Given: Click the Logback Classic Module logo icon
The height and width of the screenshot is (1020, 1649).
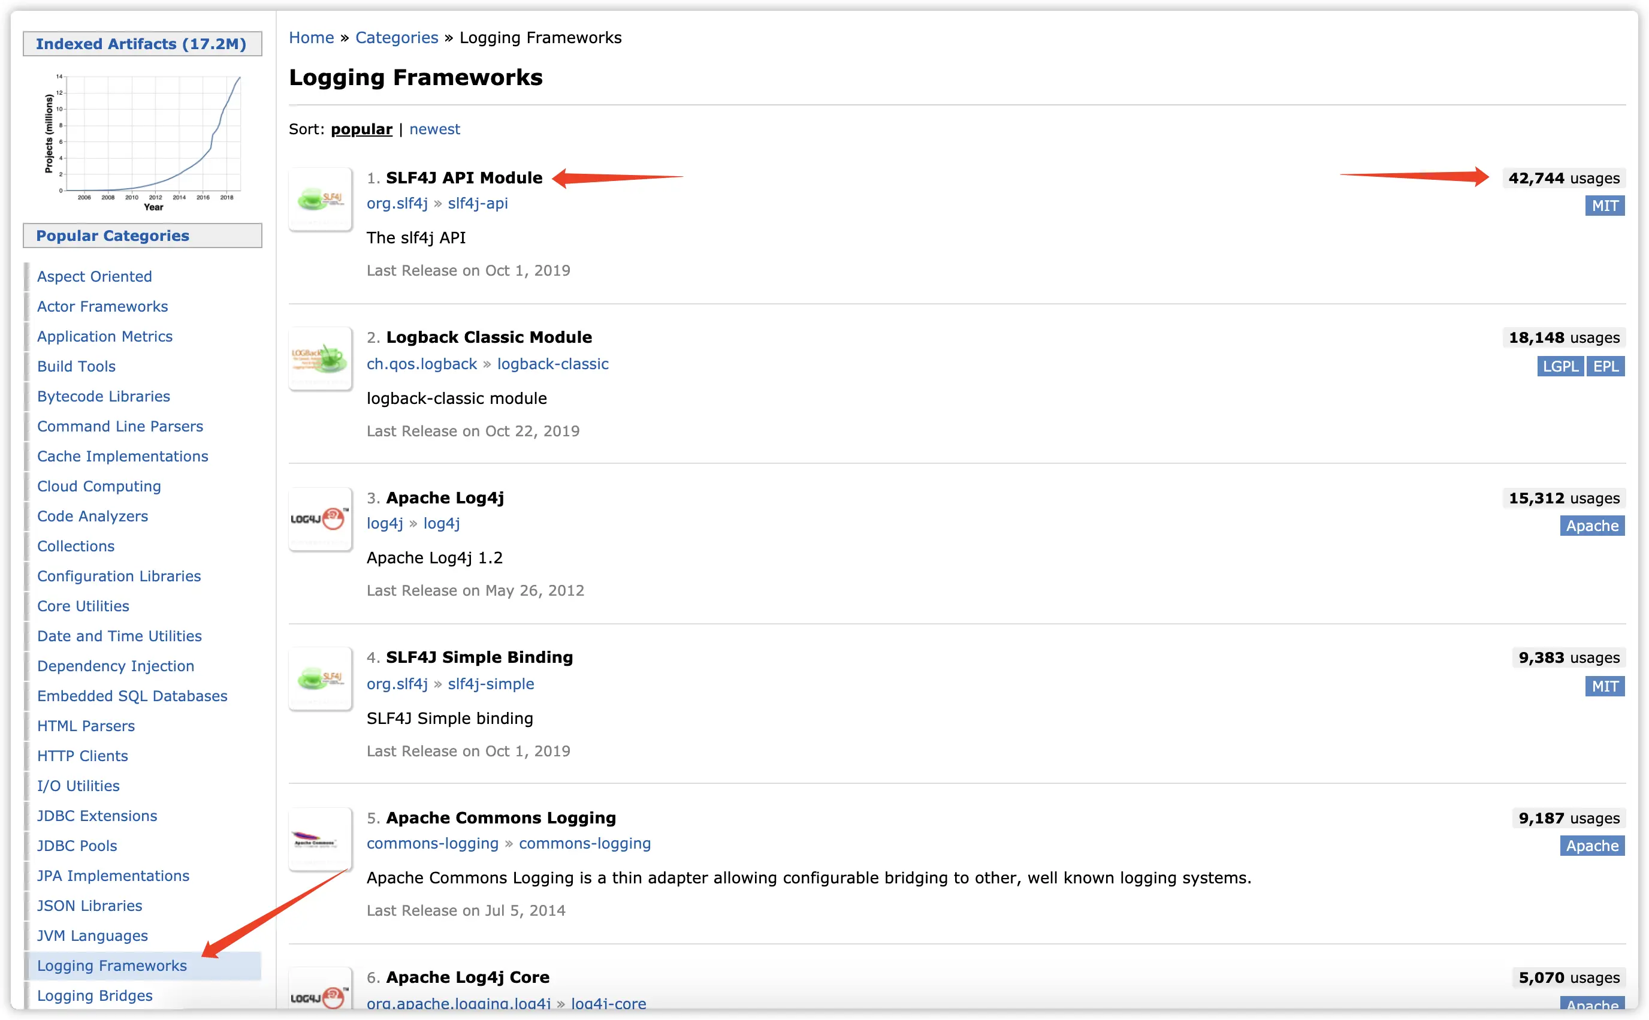Looking at the screenshot, I should [320, 358].
